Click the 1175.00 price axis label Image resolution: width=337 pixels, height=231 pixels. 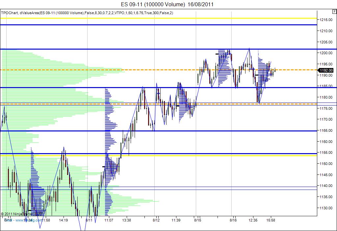(326, 108)
